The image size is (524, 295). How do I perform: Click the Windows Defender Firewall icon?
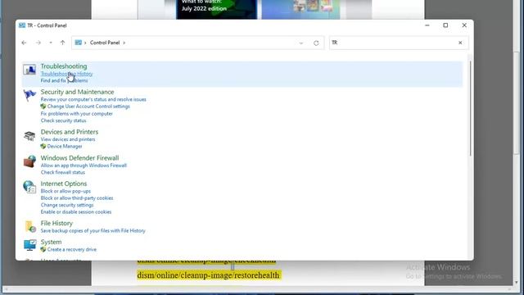(x=29, y=161)
